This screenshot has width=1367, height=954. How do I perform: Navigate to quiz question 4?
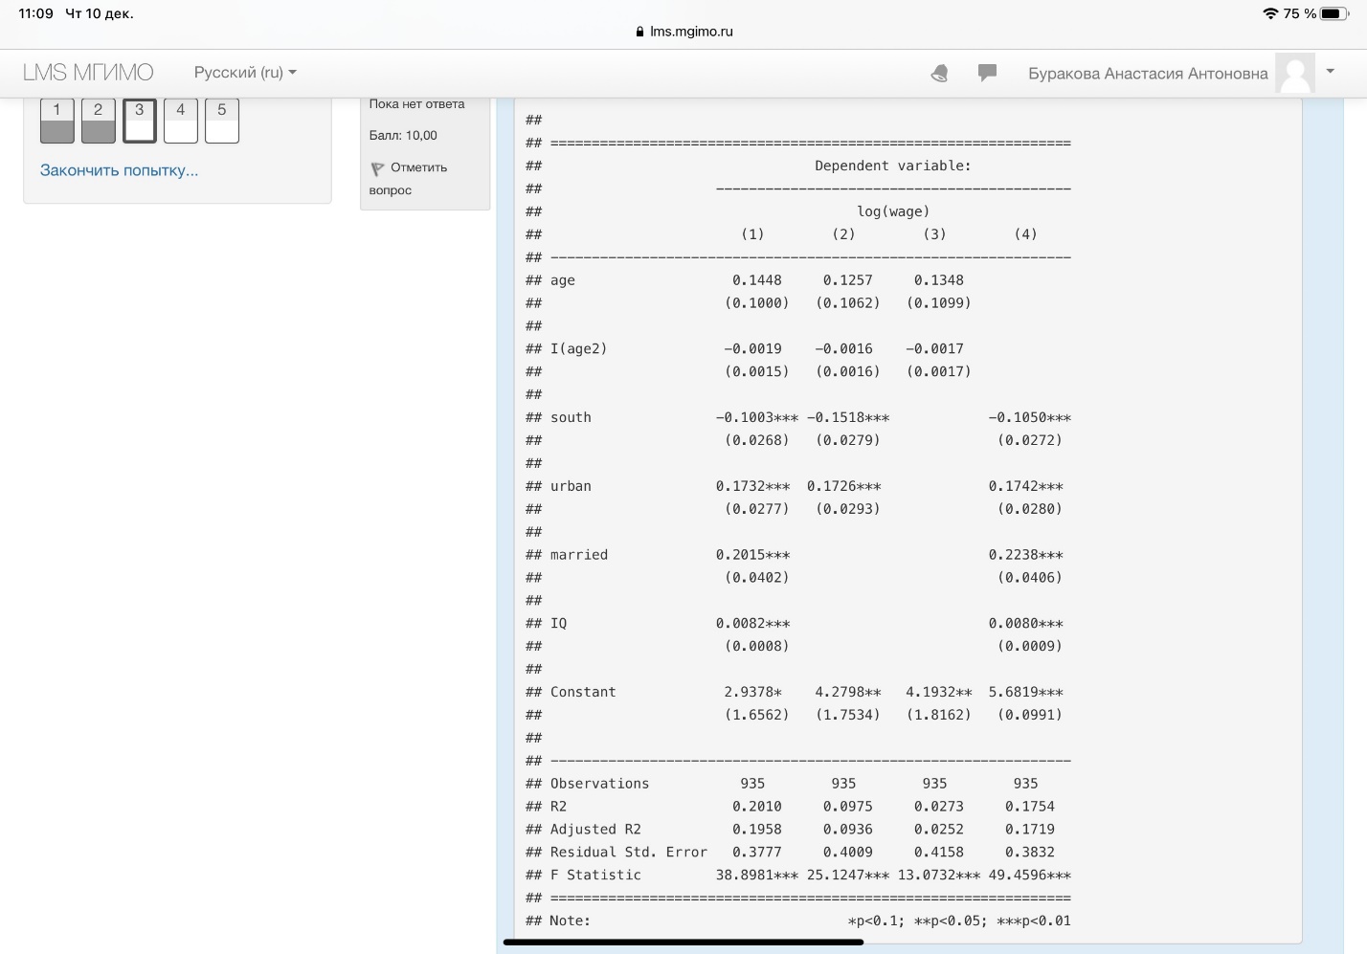click(x=181, y=121)
